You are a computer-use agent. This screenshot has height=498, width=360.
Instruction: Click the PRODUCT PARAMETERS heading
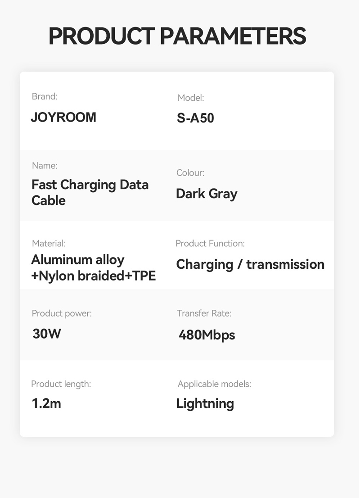pyautogui.click(x=177, y=36)
